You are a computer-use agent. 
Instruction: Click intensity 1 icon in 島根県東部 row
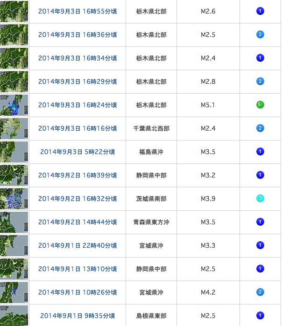click(x=260, y=315)
